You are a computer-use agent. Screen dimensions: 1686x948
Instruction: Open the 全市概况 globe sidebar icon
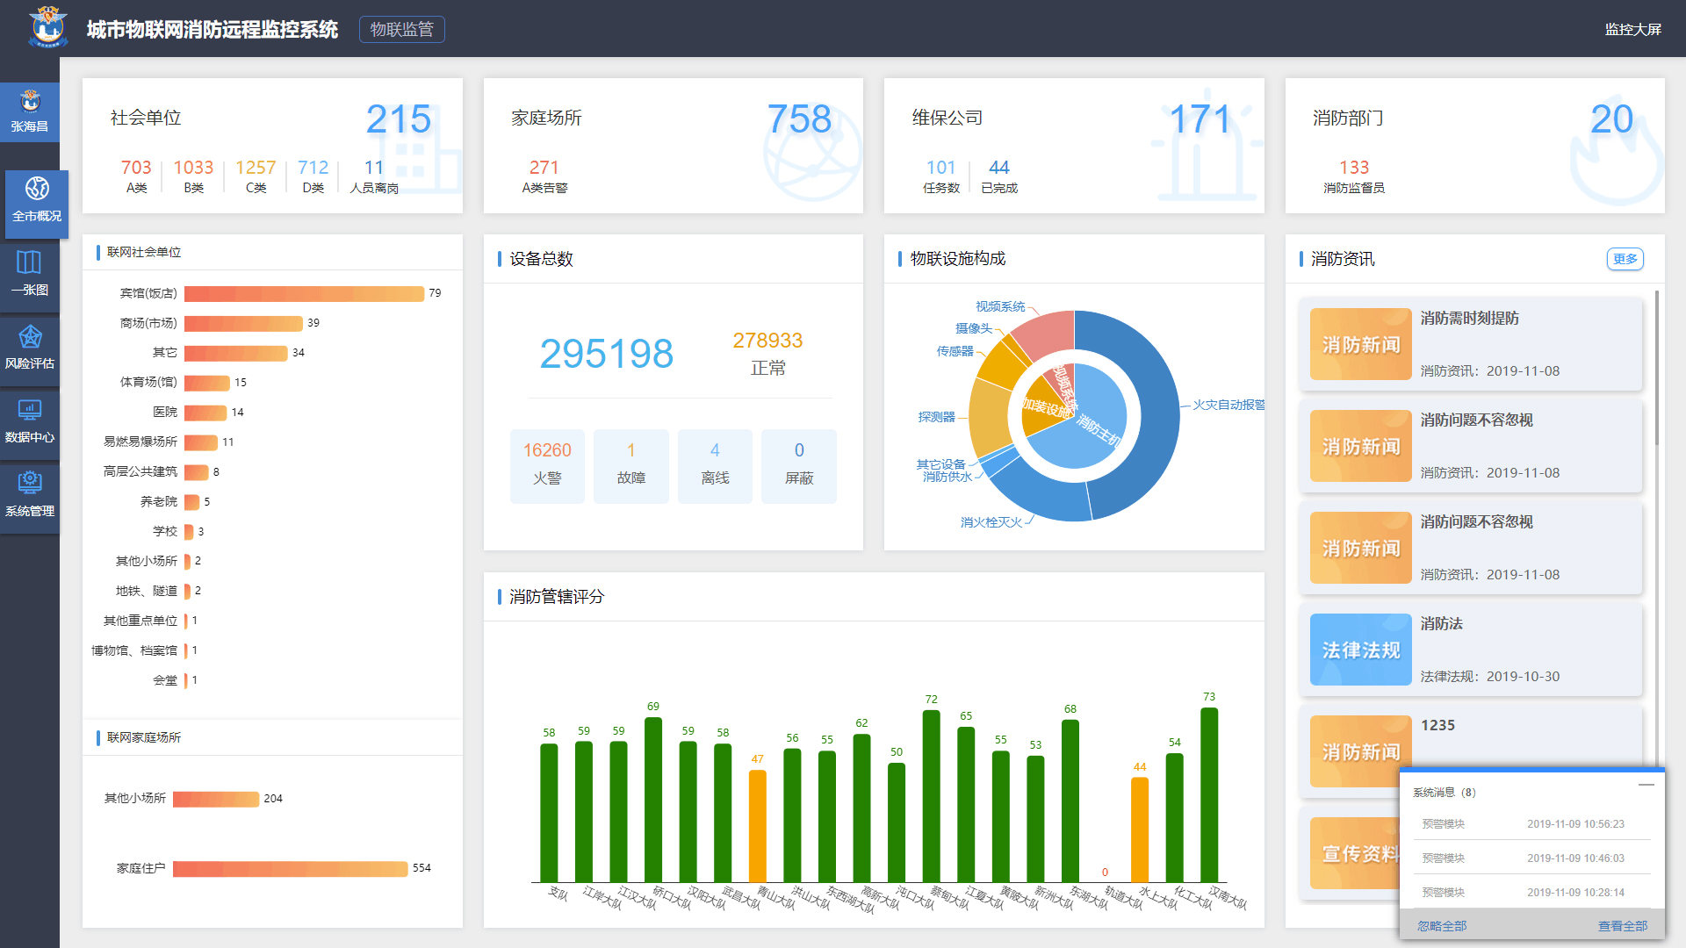click(37, 189)
